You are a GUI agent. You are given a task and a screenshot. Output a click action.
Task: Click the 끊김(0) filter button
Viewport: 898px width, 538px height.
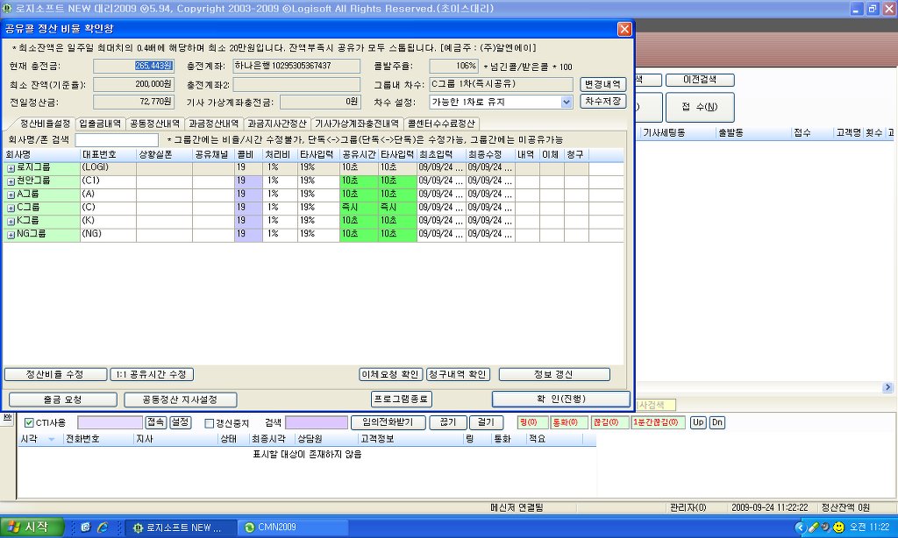(609, 422)
